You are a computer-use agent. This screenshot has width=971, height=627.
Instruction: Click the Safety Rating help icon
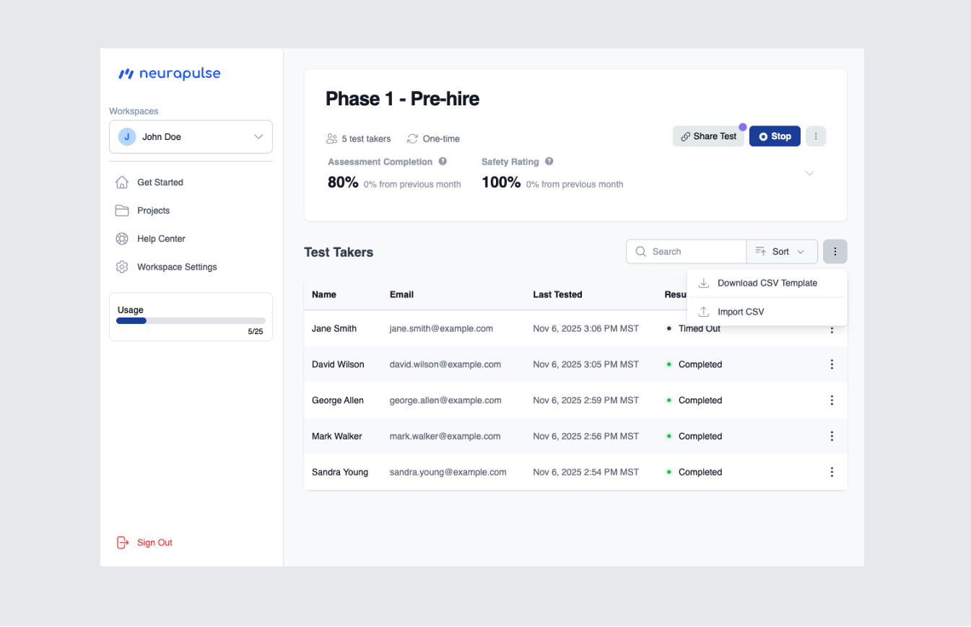pos(549,162)
